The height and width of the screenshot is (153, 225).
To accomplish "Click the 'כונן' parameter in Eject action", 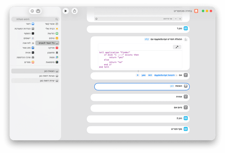I will tap(172, 86).
